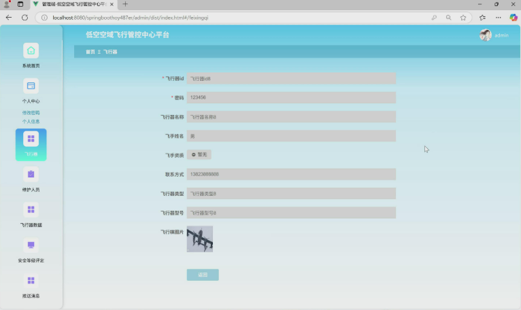The image size is (521, 310).
Task: Open the 维护人员 sidebar icon
Action: point(31,175)
